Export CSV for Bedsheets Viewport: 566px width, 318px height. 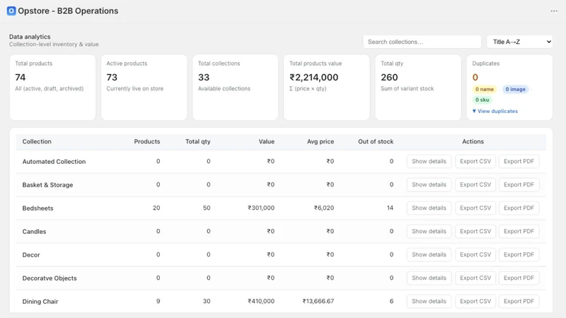tap(475, 208)
